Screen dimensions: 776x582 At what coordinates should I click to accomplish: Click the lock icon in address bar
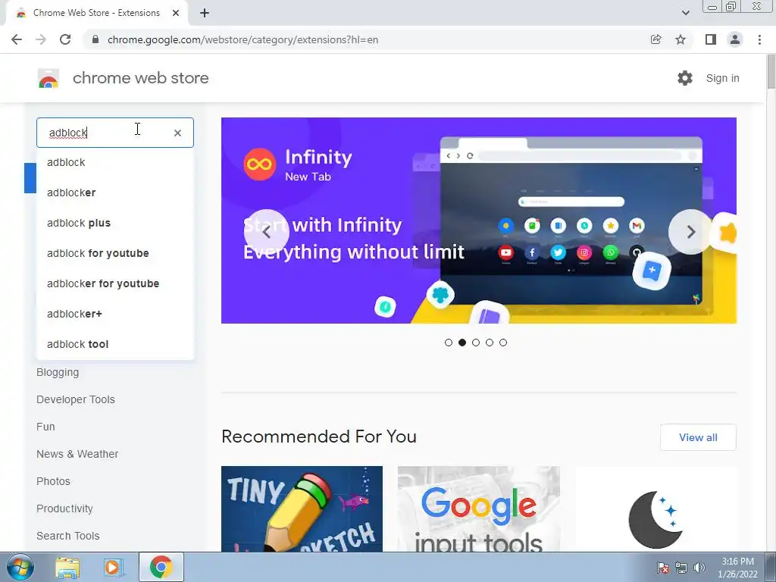click(95, 39)
